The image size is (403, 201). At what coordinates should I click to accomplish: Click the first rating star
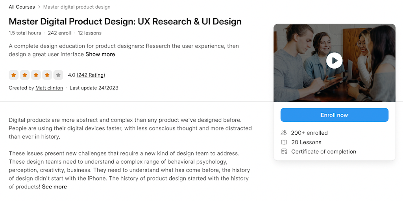(x=14, y=75)
